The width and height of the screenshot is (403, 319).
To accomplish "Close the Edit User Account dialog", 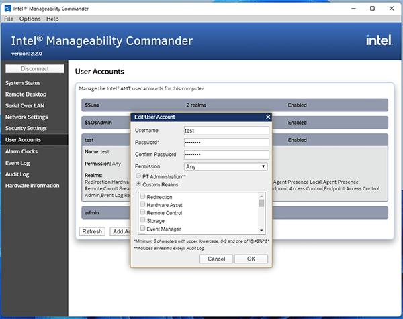I will pos(268,117).
